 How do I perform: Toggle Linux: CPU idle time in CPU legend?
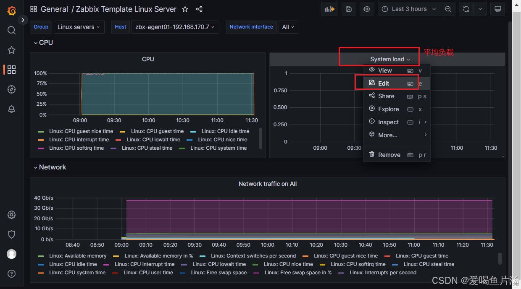tap(225, 131)
